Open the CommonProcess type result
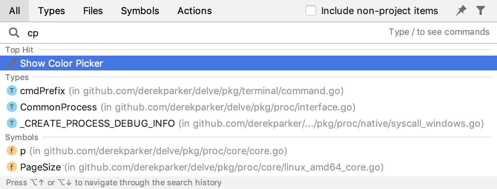497x189 pixels. click(59, 107)
